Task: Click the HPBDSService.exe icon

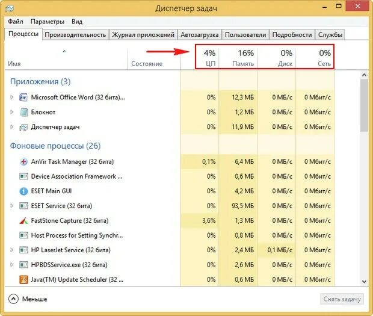Action: (x=23, y=265)
